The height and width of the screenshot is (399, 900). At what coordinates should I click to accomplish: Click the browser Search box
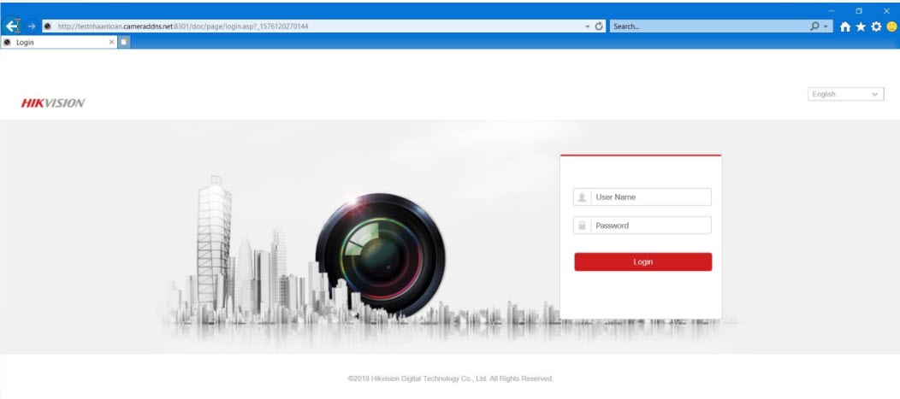coord(706,26)
